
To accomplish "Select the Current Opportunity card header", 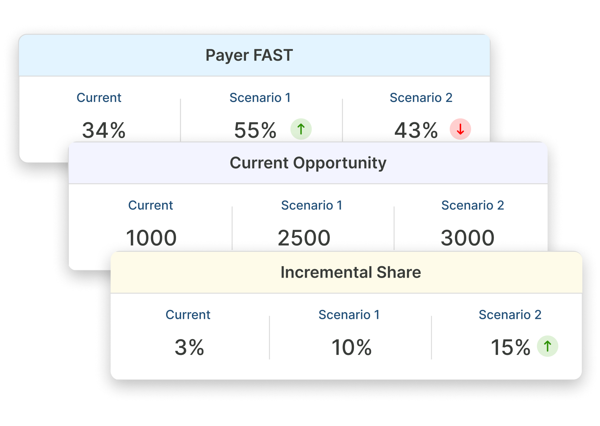I will pyautogui.click(x=308, y=163).
